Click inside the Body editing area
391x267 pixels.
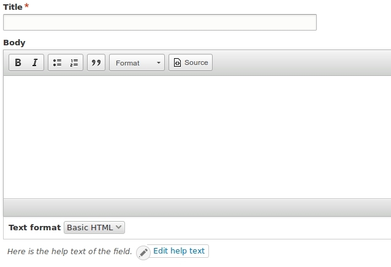coord(197,137)
